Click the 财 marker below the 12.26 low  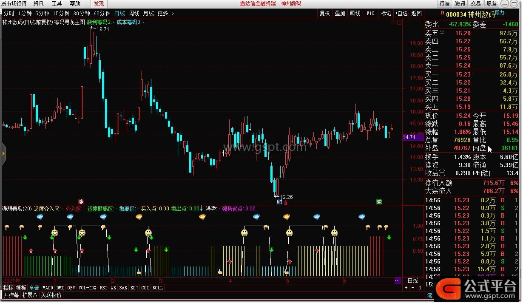[279, 202]
